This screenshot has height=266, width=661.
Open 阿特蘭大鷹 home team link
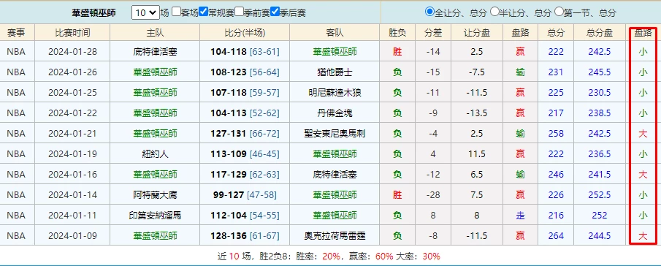tap(155, 195)
